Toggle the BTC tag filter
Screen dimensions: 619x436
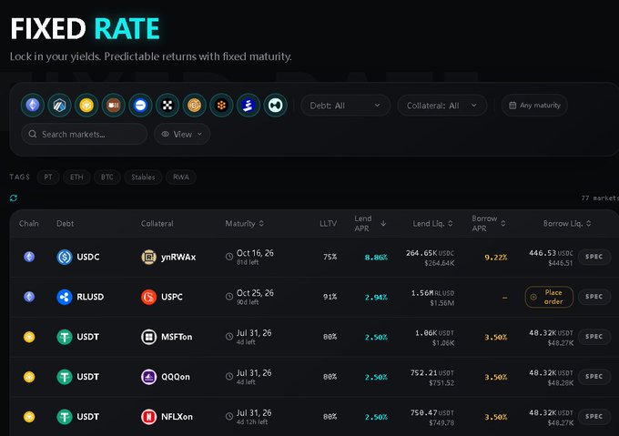[x=107, y=177]
